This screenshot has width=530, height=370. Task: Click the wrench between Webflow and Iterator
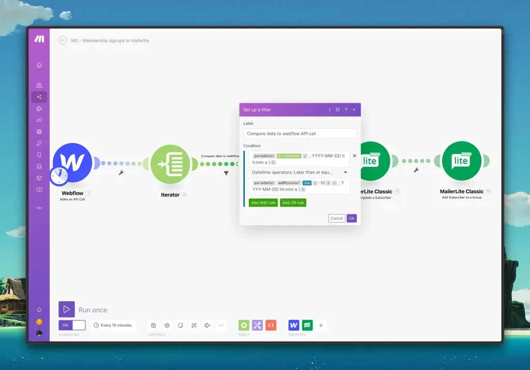(x=121, y=173)
